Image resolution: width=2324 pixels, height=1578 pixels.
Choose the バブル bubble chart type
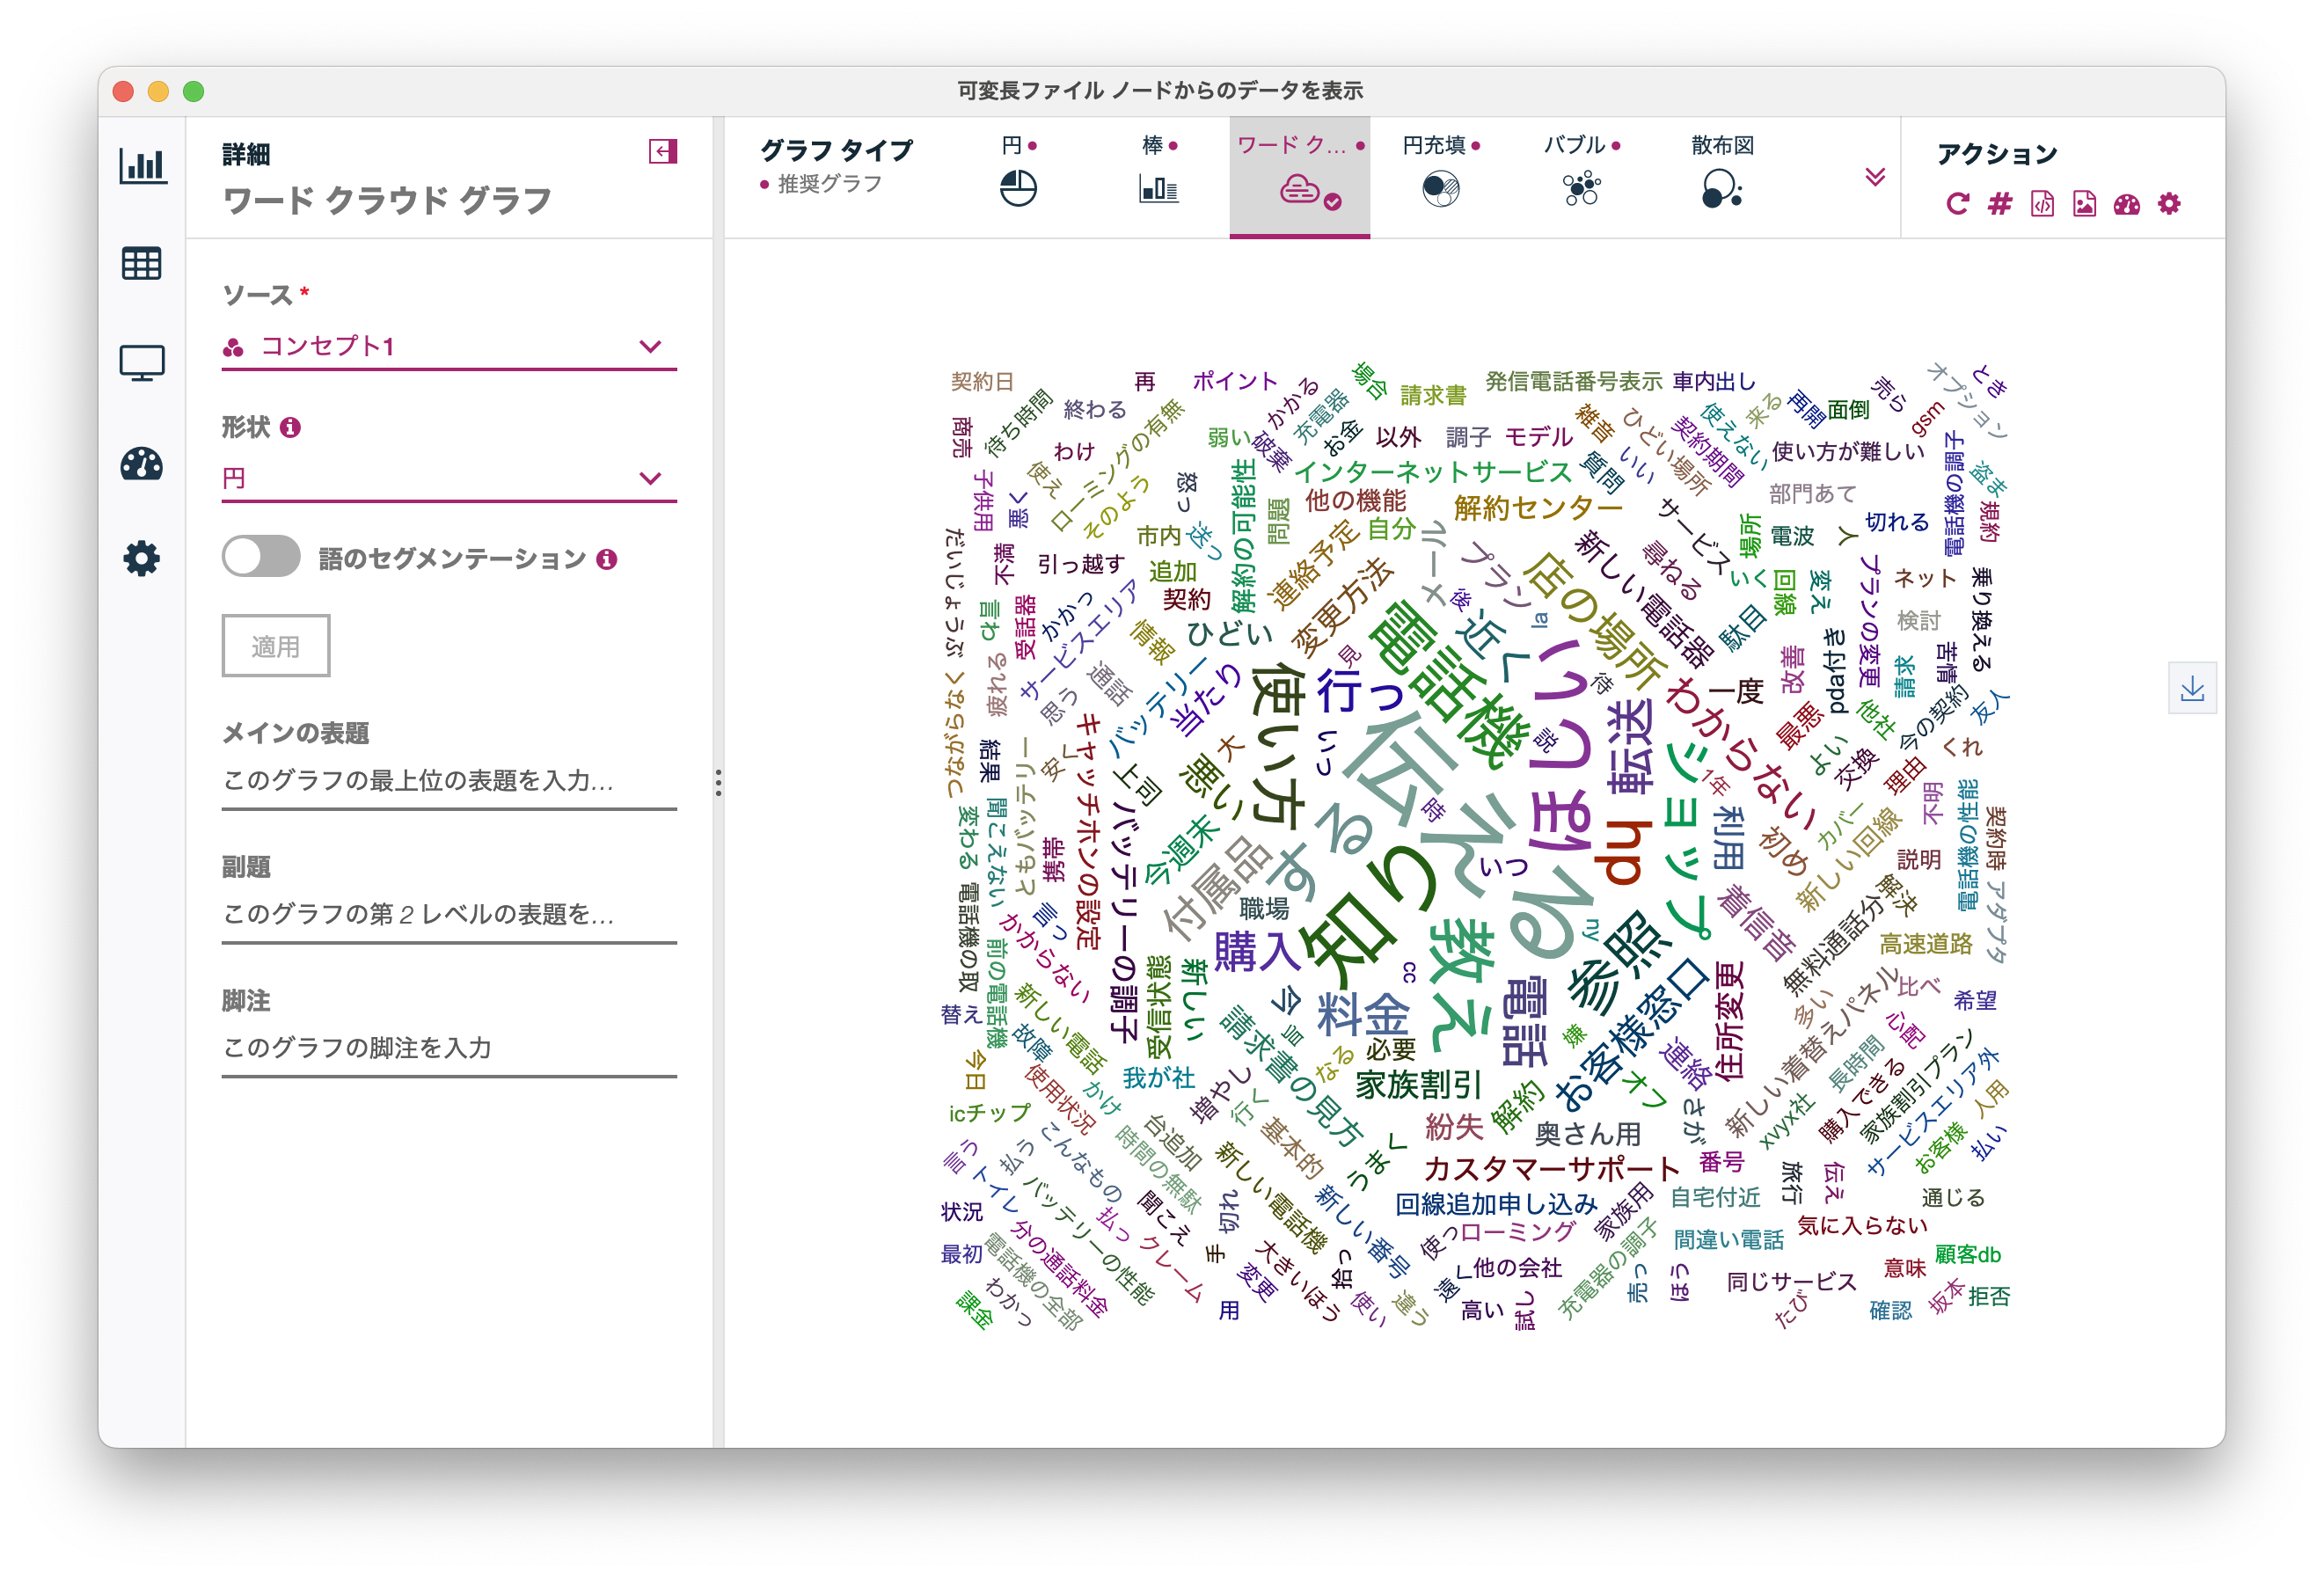pyautogui.click(x=1578, y=188)
